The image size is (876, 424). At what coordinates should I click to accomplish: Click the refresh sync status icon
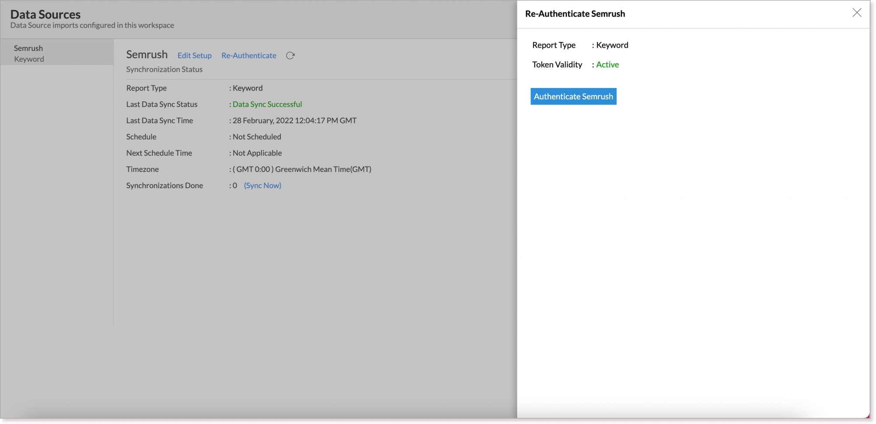290,56
